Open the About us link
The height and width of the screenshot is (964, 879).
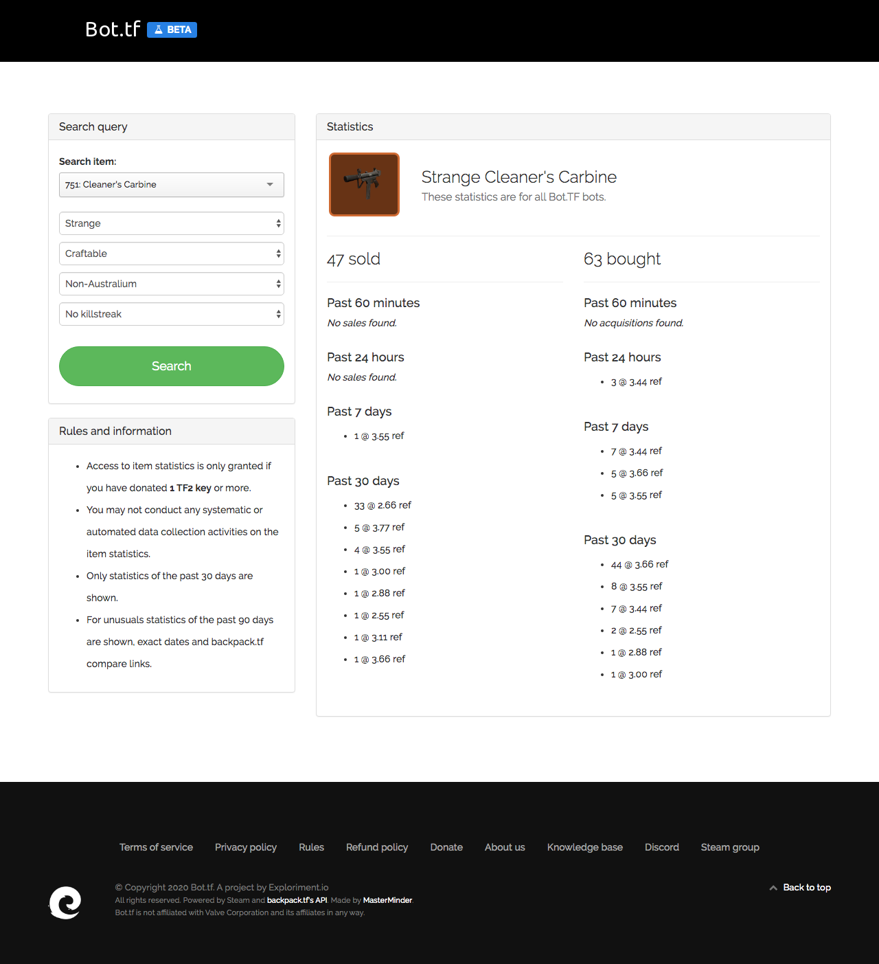click(505, 847)
